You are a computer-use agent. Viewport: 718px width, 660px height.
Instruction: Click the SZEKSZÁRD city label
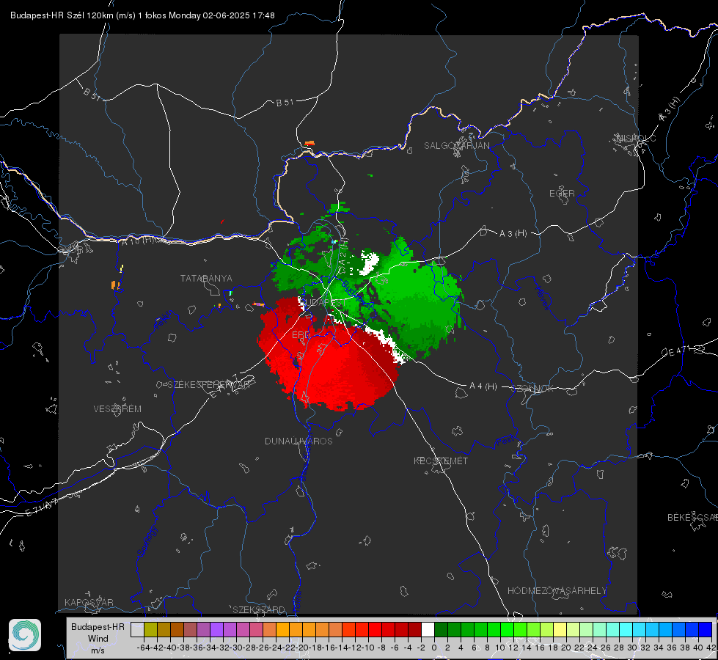point(259,609)
